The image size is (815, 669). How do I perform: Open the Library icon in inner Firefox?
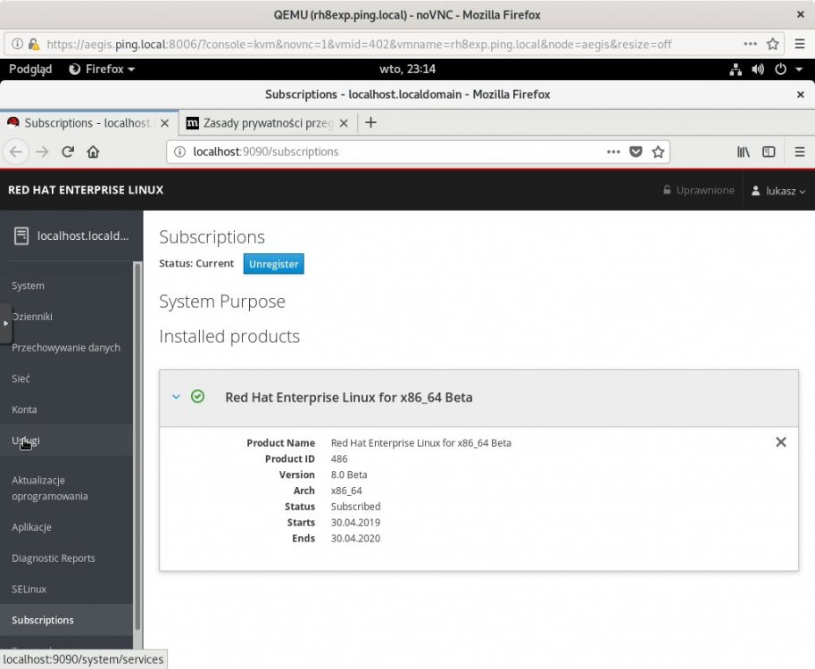(x=744, y=152)
